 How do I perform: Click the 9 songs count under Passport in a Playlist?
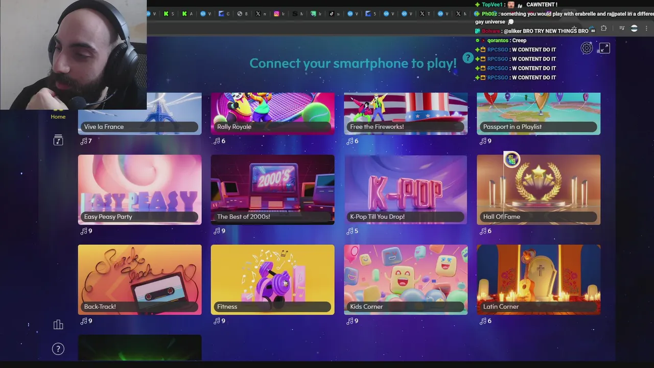[x=485, y=141]
